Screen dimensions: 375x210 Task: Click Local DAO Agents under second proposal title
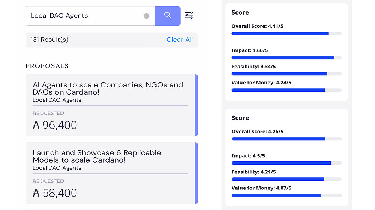point(57,168)
